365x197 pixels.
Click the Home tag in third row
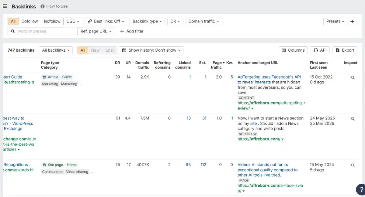[72, 165]
